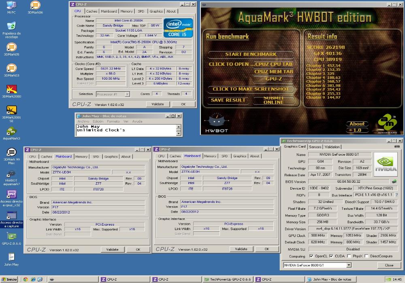Click SUBMIT ONLINE in AquaMark
The height and width of the screenshot is (283, 405).
point(273,100)
